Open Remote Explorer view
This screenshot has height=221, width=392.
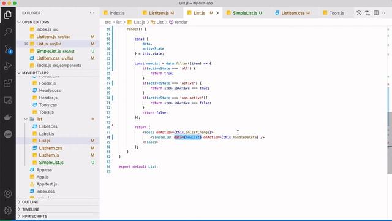click(8, 100)
